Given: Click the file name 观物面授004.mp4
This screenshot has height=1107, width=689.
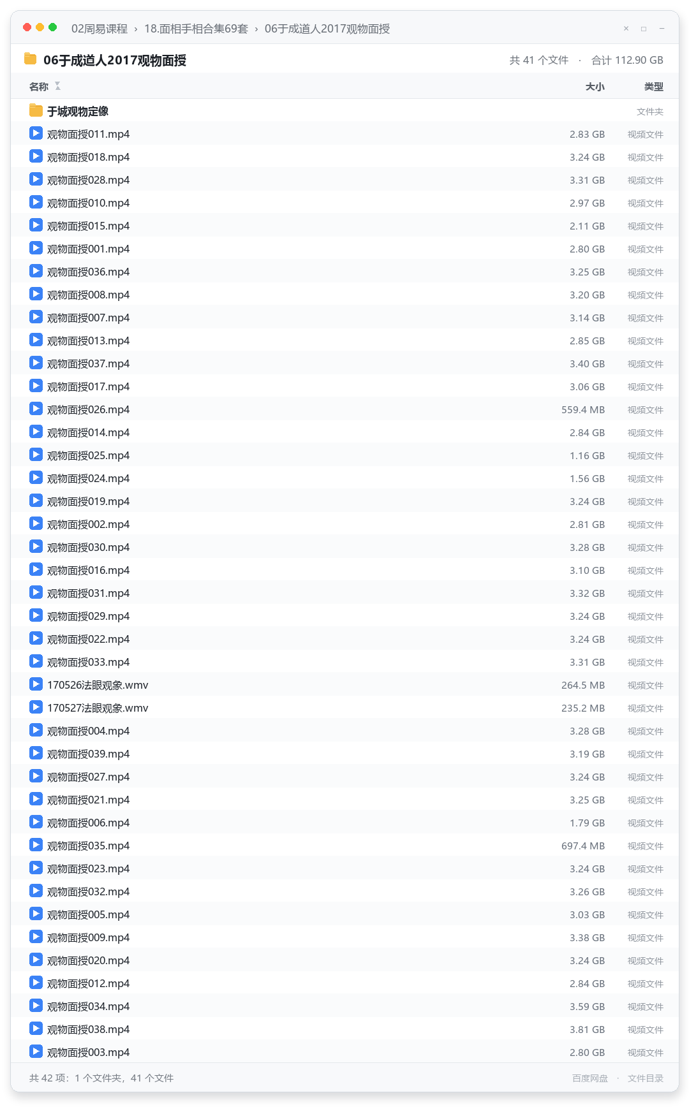Looking at the screenshot, I should [x=88, y=731].
